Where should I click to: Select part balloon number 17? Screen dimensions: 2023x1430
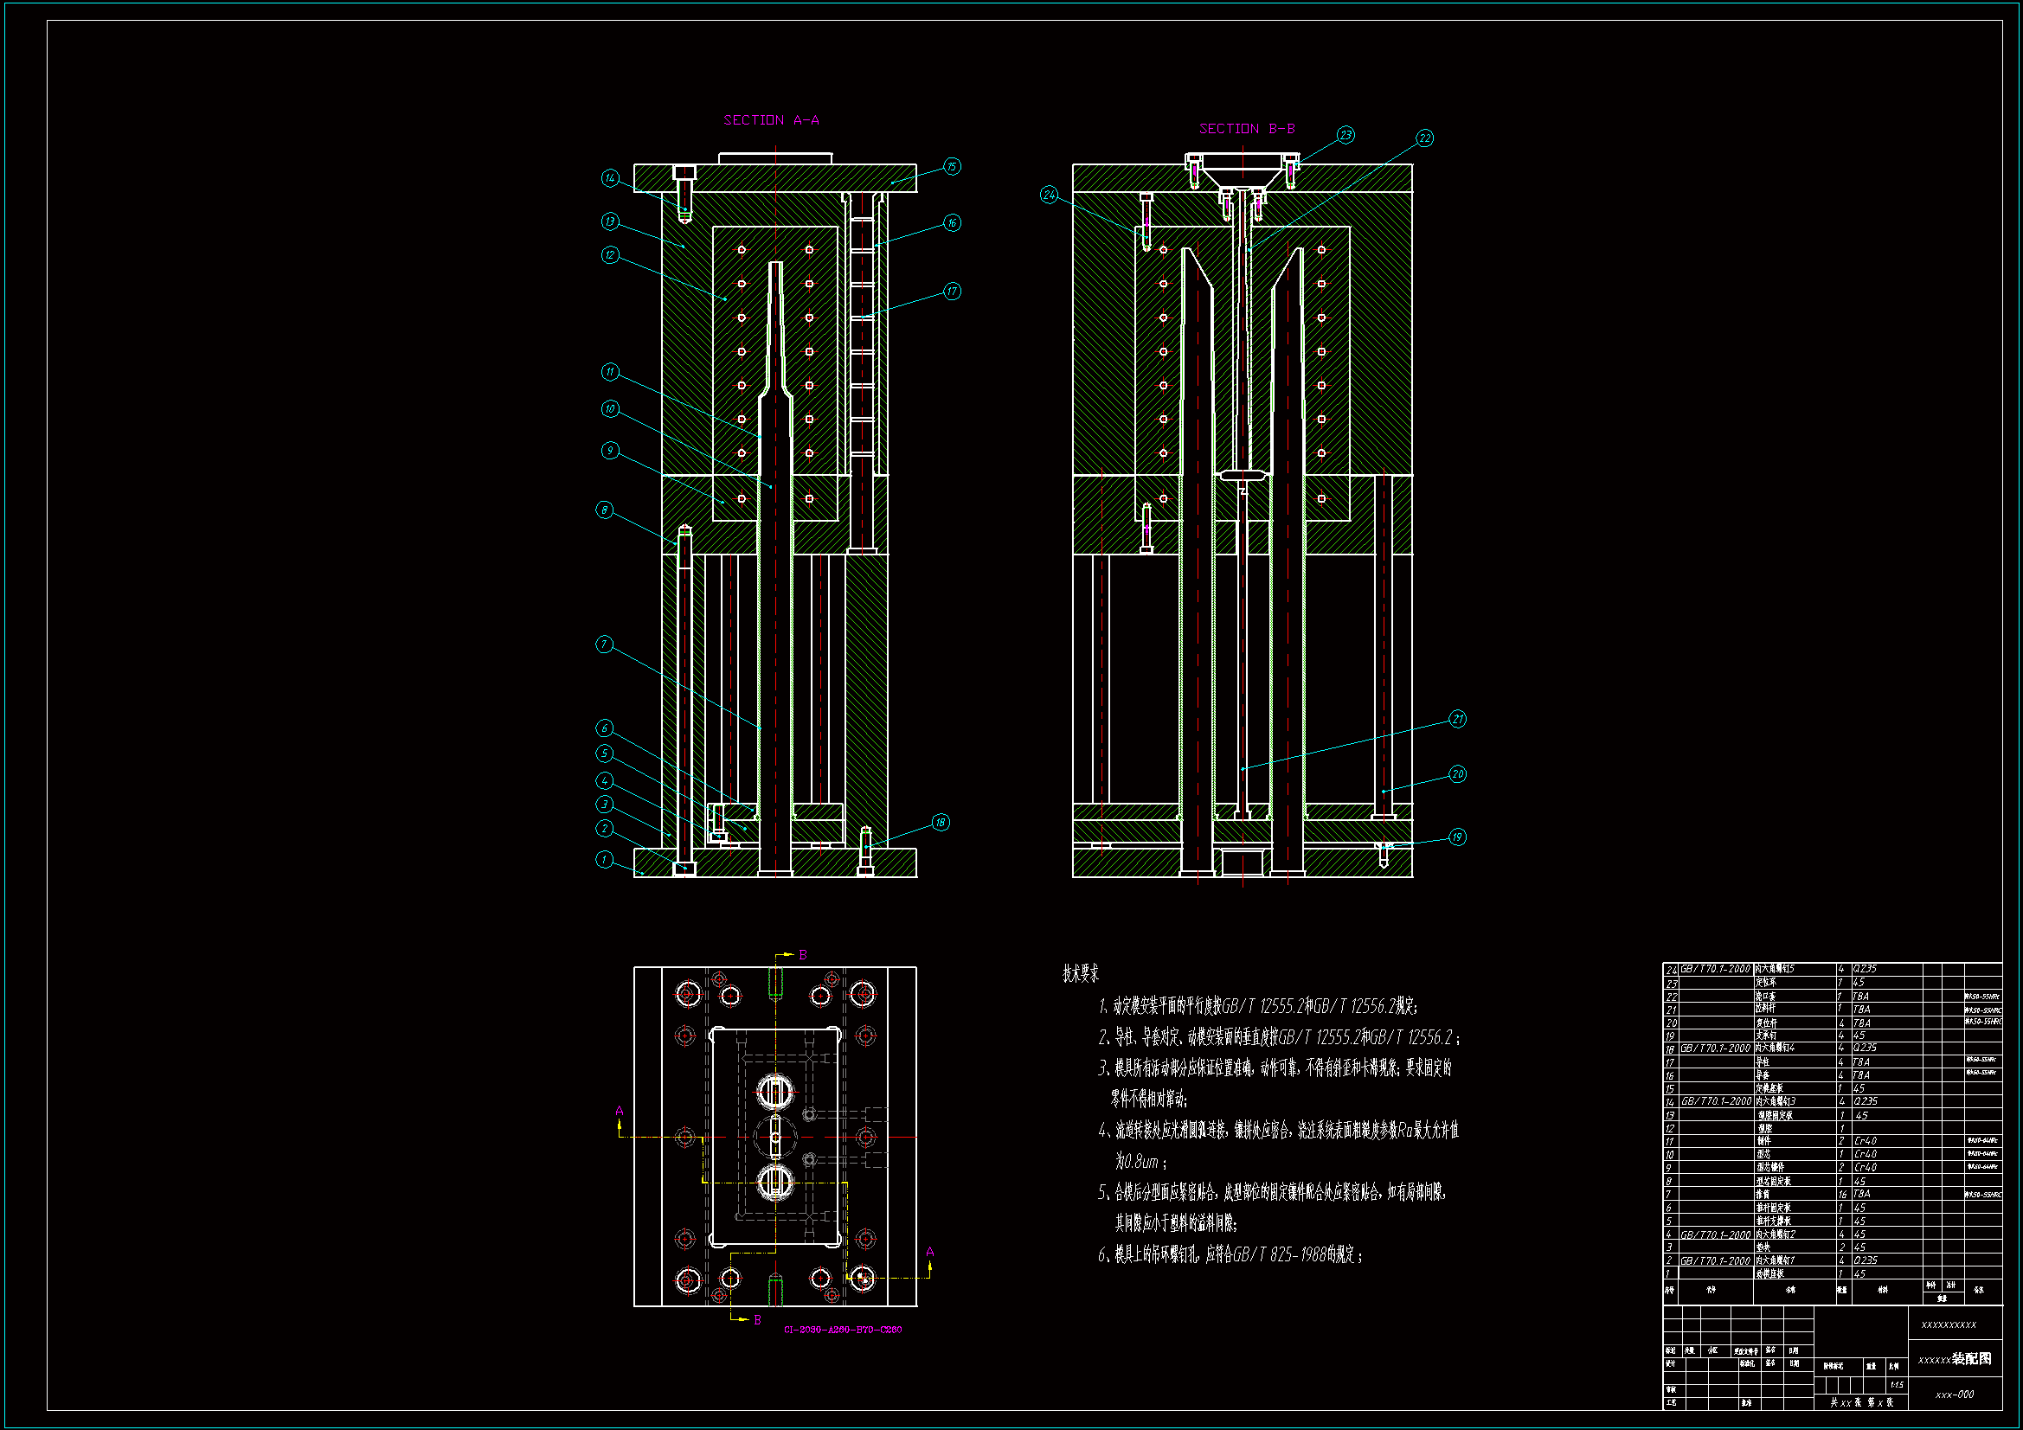pos(952,292)
